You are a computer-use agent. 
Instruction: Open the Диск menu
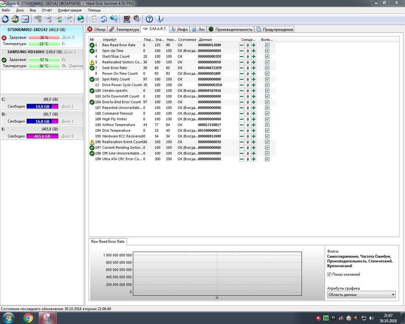click(20, 10)
